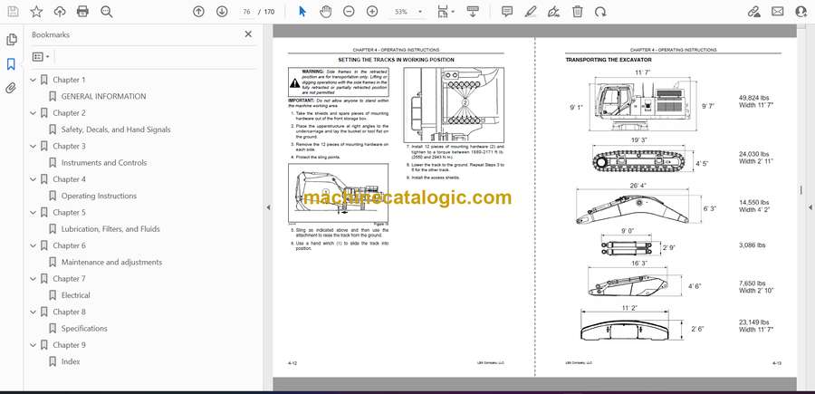This screenshot has width=815, height=394.
Task: Print the document using the printer icon
Action: pyautogui.click(x=82, y=12)
